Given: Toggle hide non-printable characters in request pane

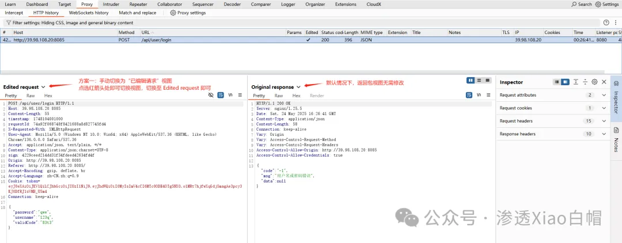Looking at the screenshot, I should coord(211,95).
